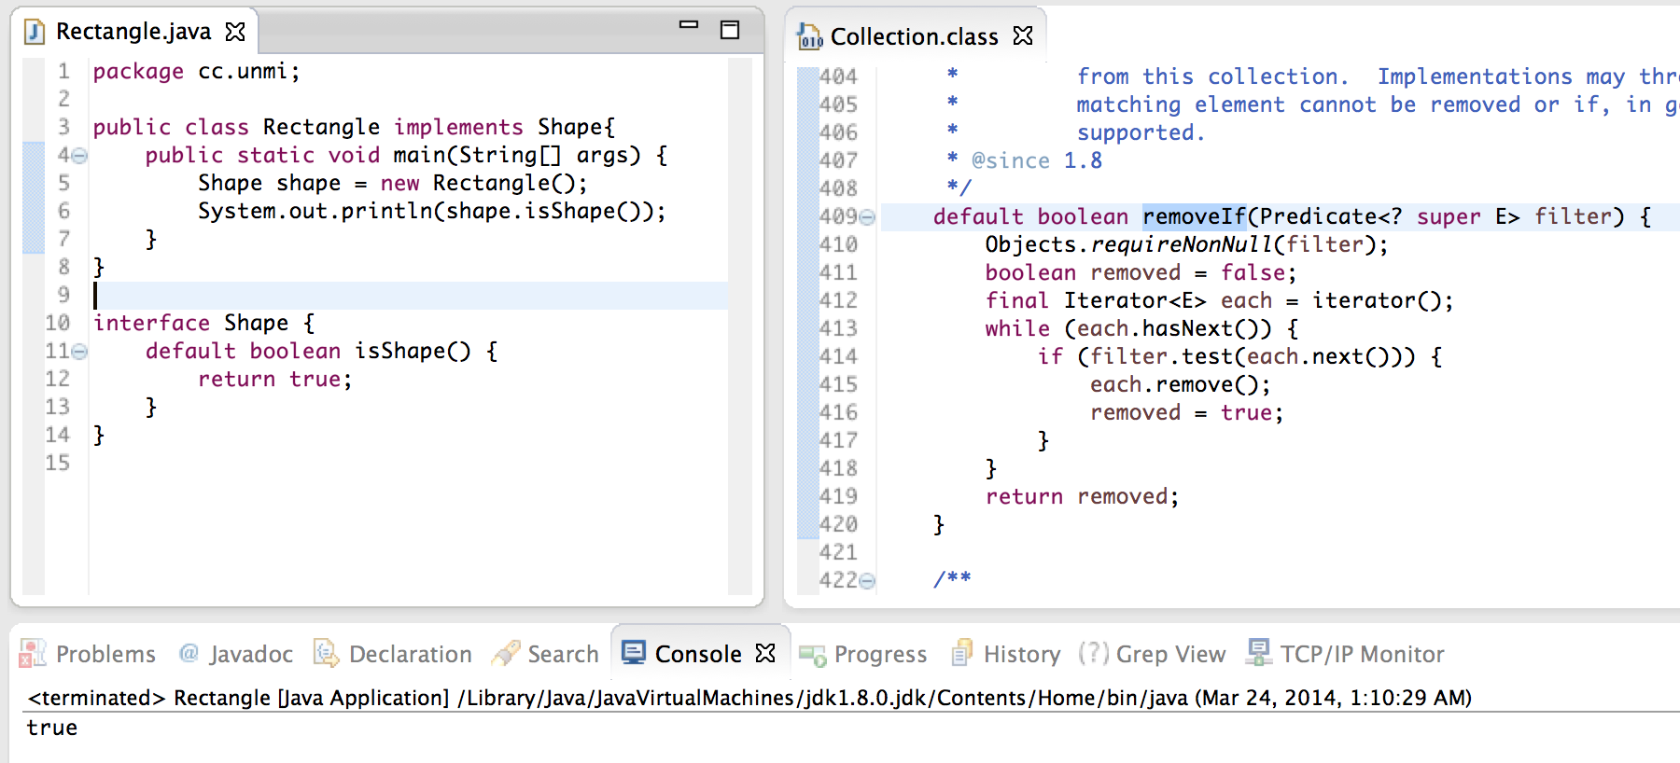Switch to the Declaration tab

[409, 654]
